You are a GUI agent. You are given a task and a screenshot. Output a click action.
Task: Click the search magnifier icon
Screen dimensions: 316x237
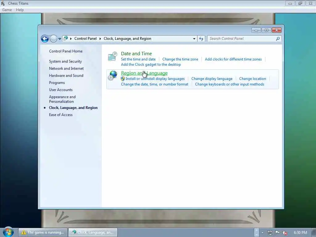tap(278, 39)
